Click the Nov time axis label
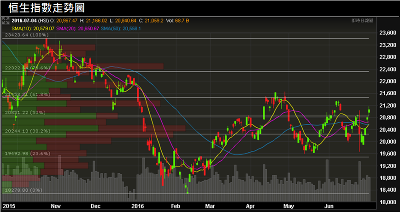 click(55, 206)
